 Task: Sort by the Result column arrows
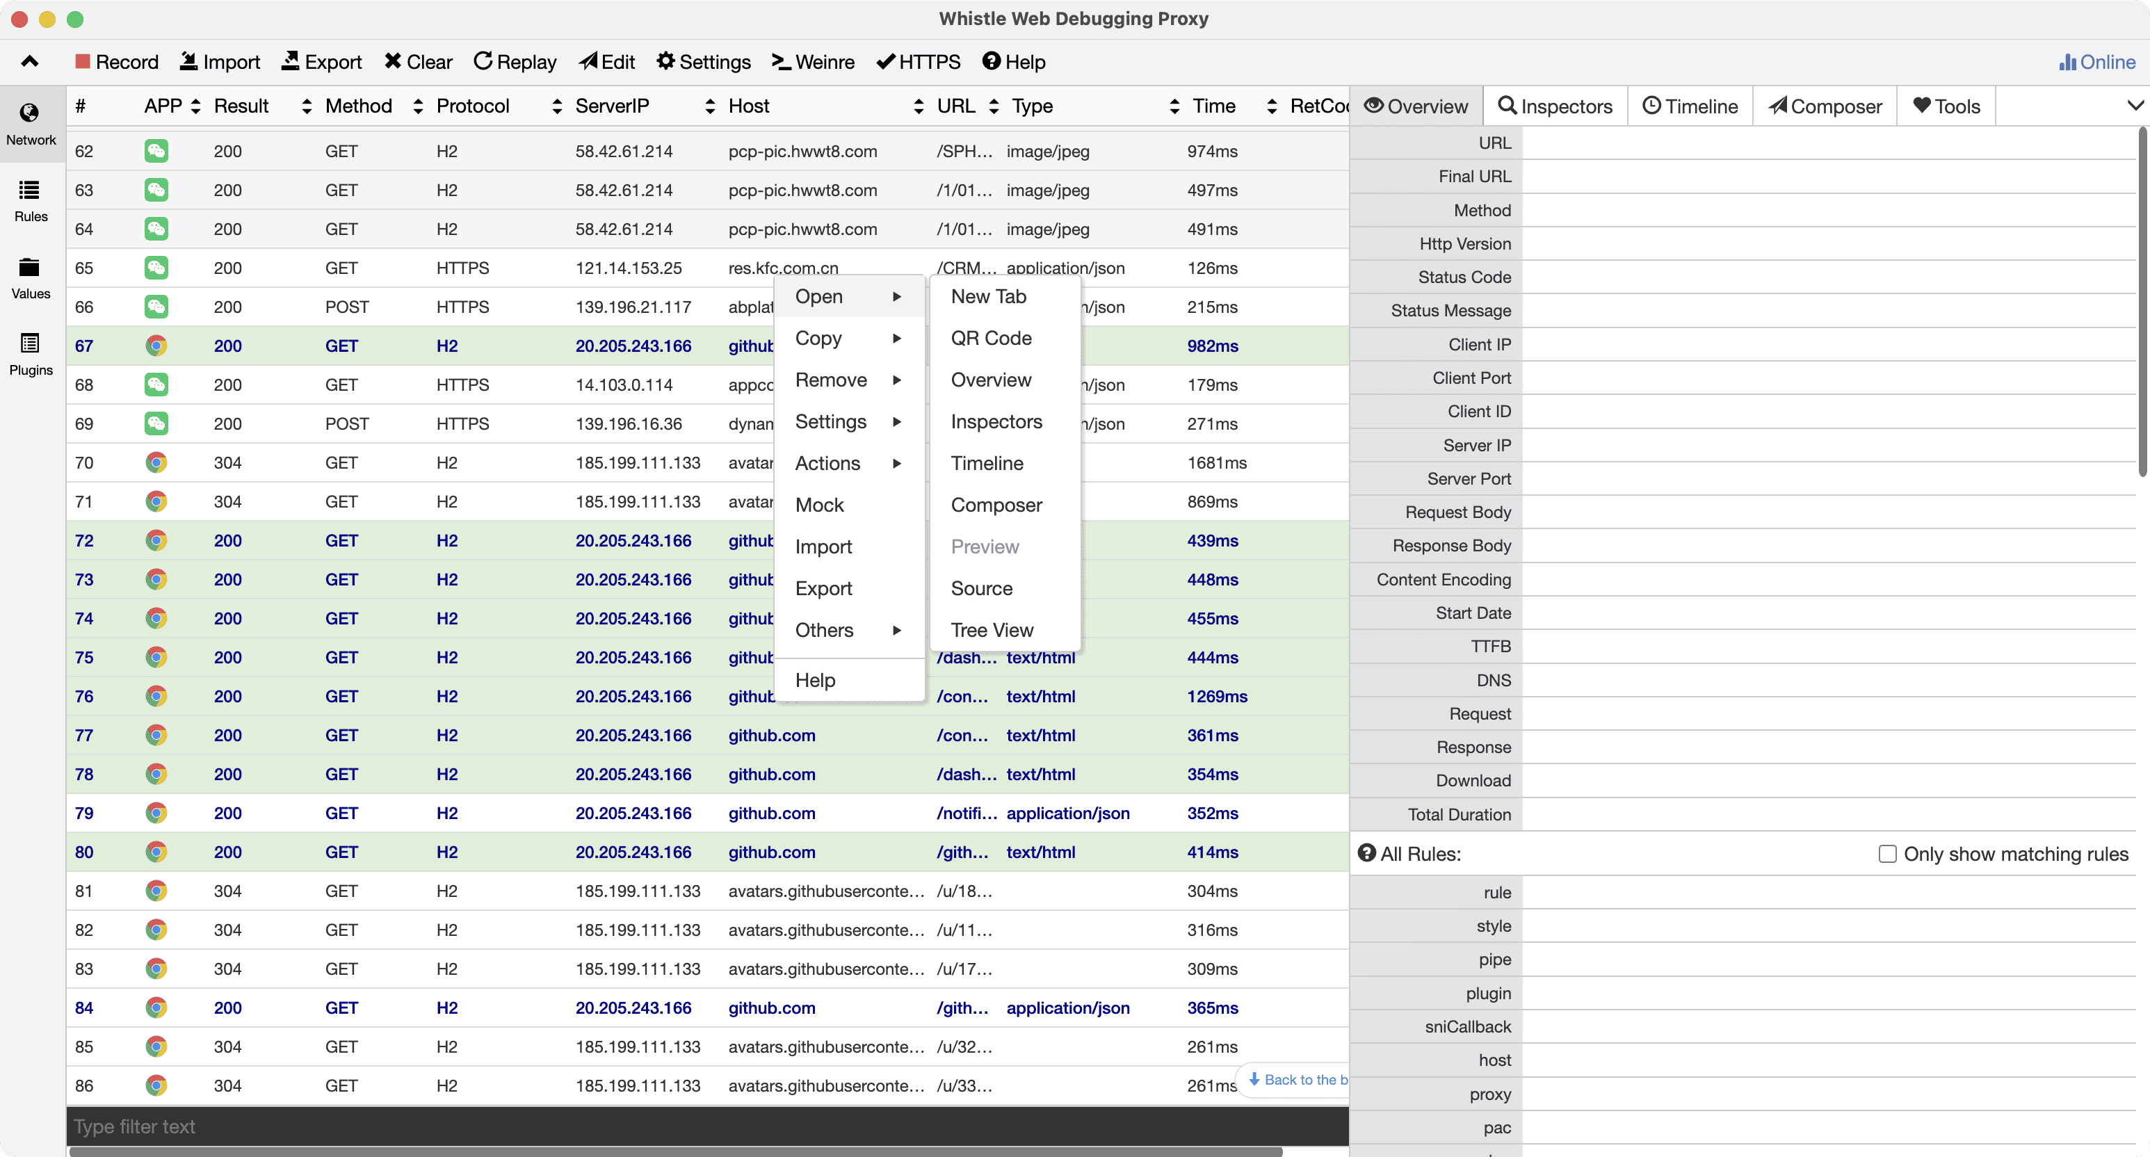pos(307,106)
